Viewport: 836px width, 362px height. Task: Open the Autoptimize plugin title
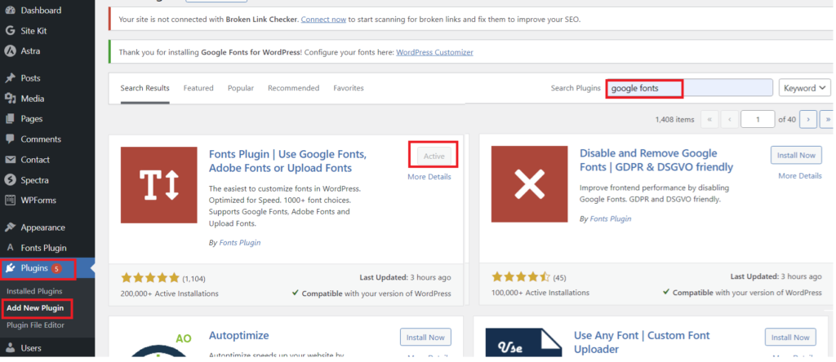tap(239, 336)
